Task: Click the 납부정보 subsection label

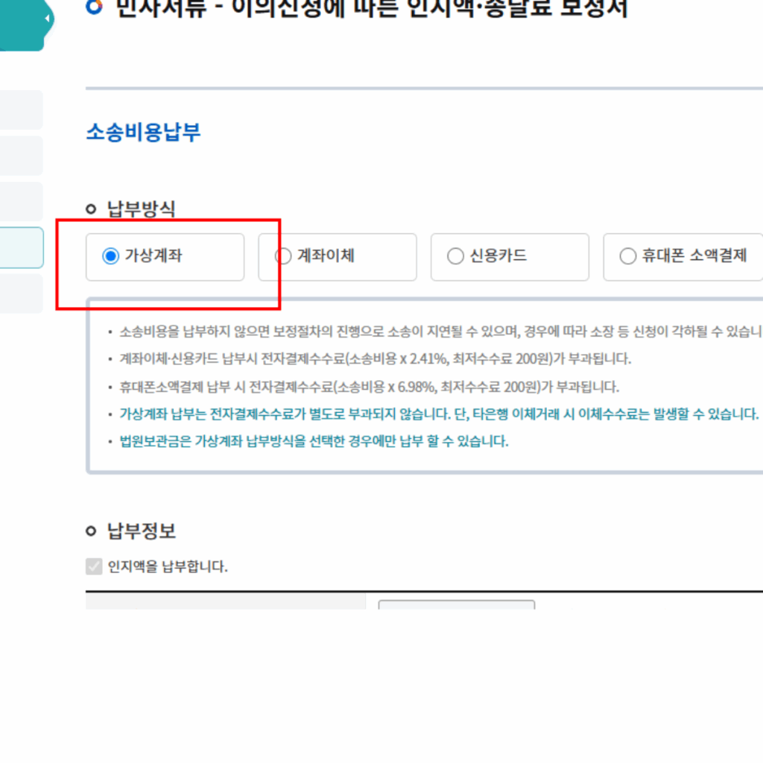Action: [x=141, y=531]
